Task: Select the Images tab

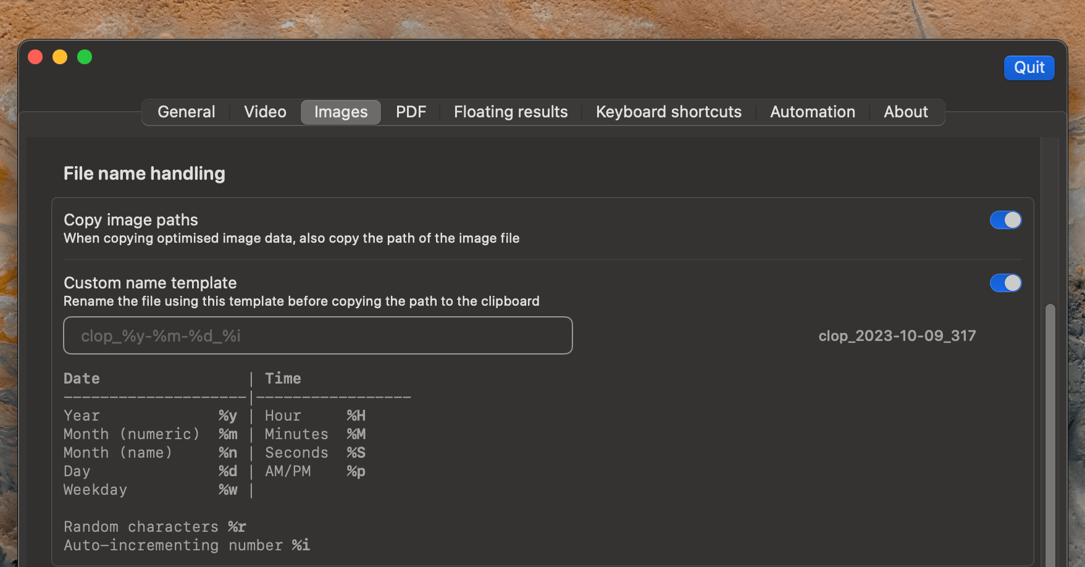Action: coord(340,112)
